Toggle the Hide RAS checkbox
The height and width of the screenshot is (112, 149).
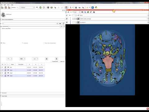click(59, 62)
